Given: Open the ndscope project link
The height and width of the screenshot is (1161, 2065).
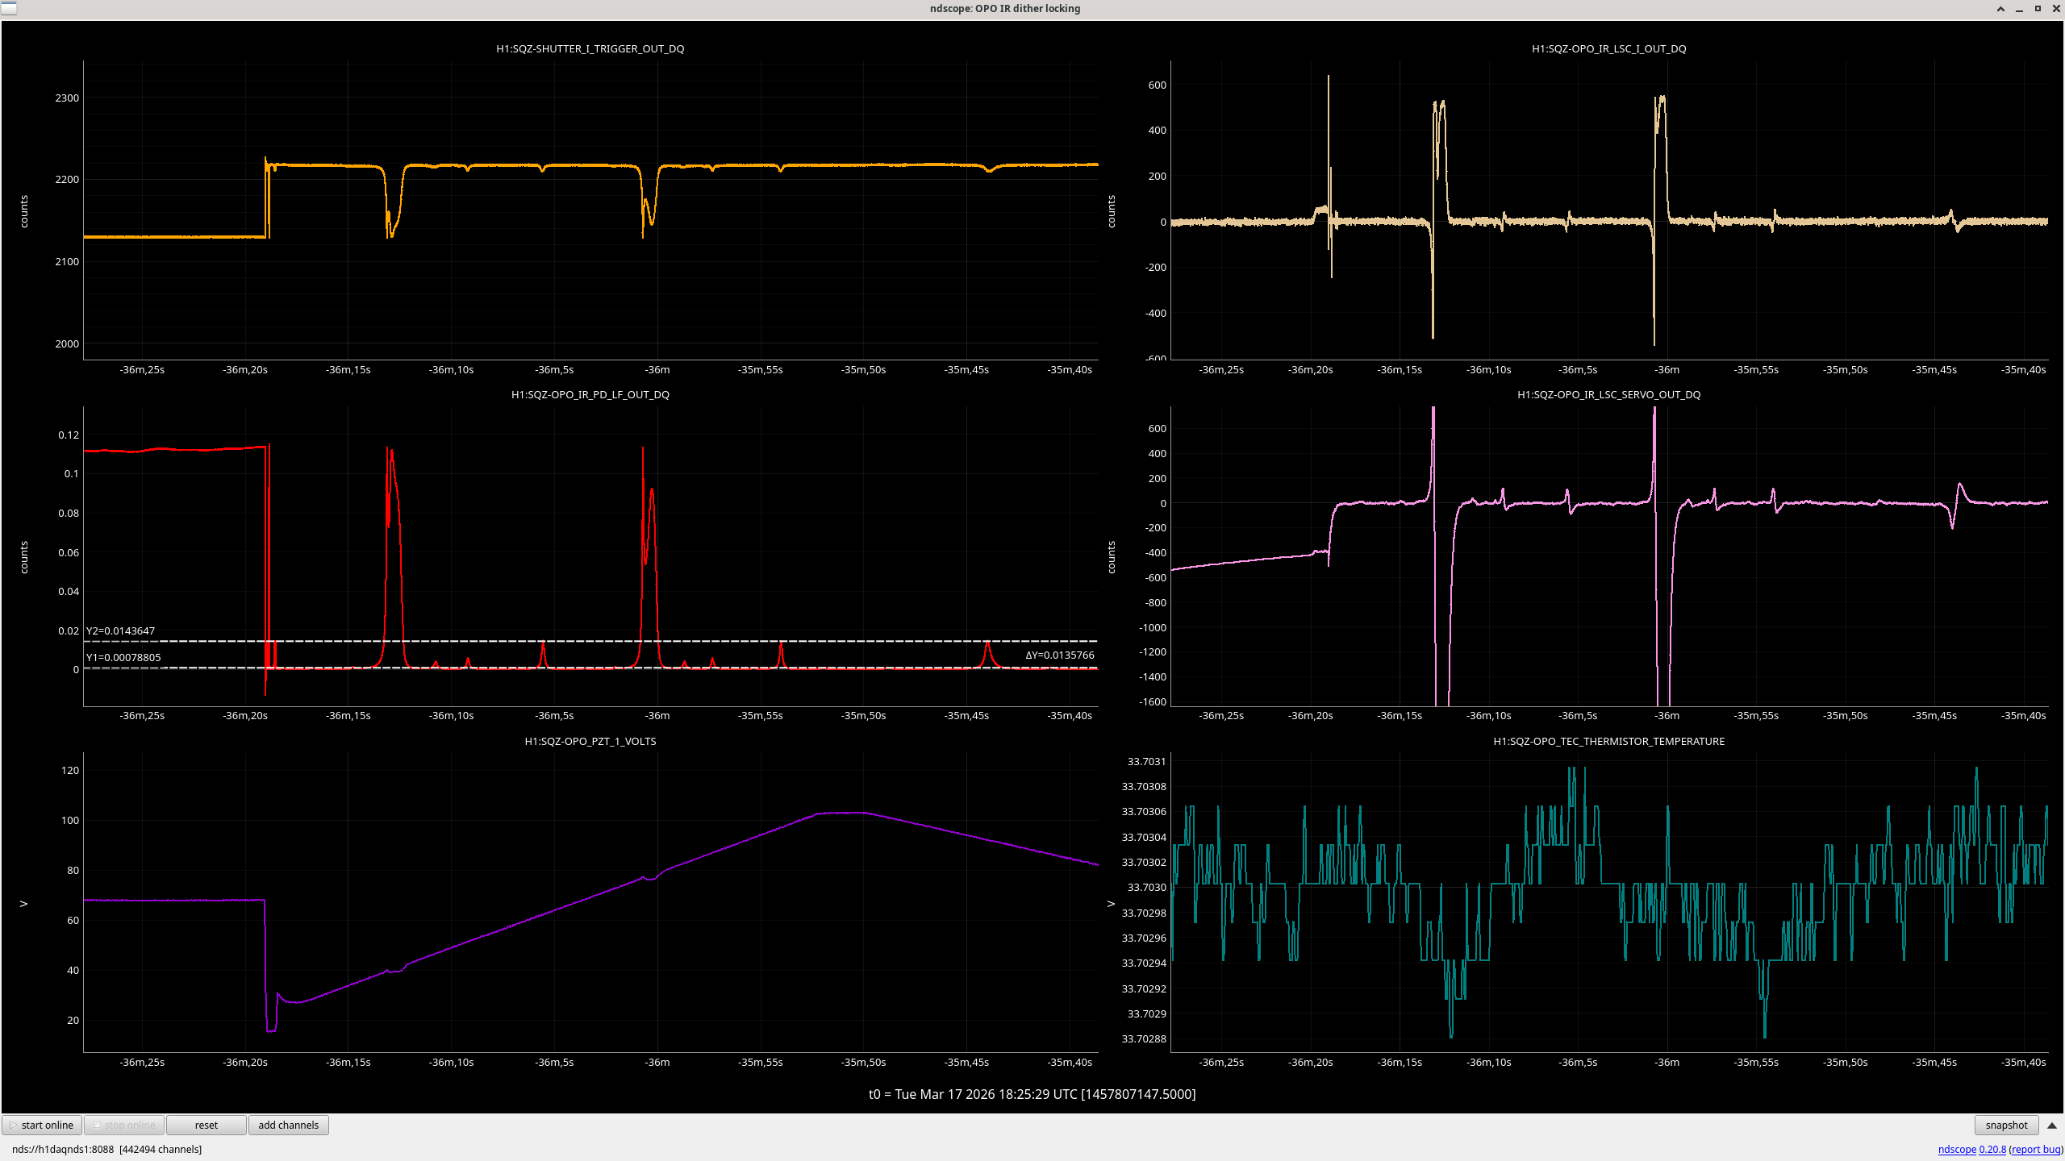Looking at the screenshot, I should (1956, 1149).
